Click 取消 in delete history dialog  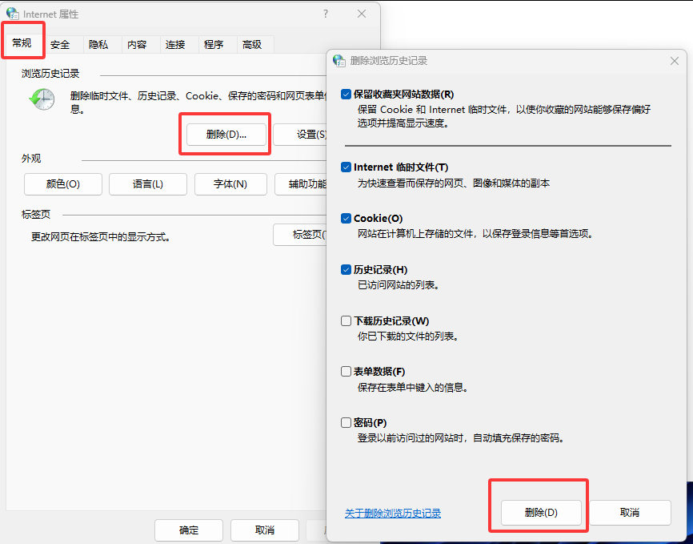631,513
